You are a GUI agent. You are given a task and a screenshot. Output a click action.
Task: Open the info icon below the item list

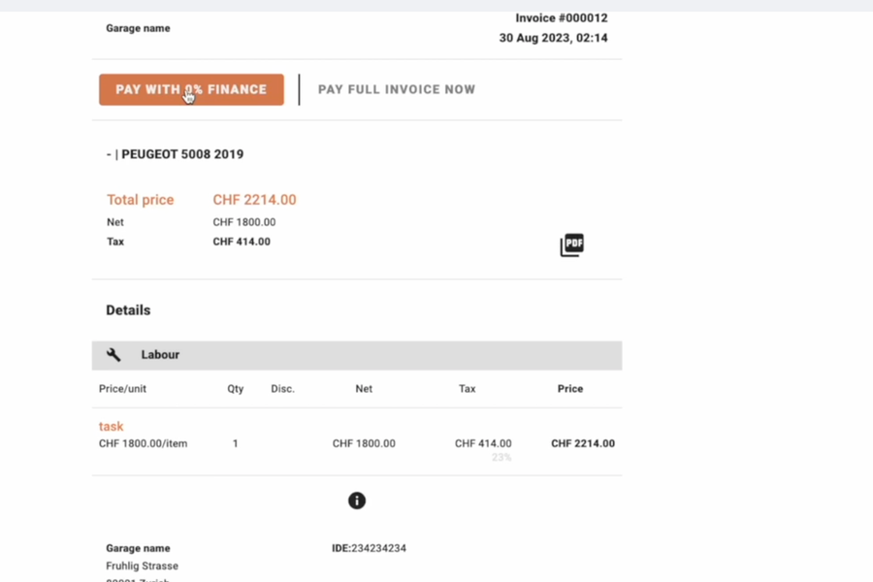[x=357, y=501]
